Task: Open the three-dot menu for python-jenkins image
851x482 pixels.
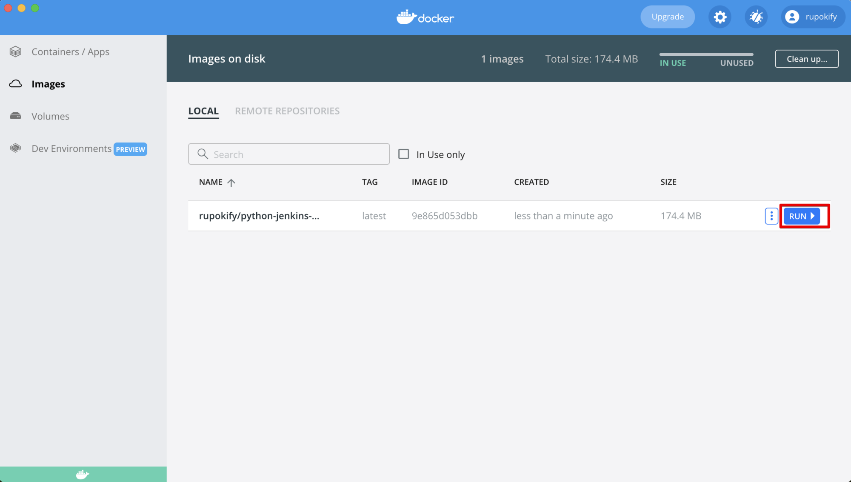Action: (x=771, y=216)
